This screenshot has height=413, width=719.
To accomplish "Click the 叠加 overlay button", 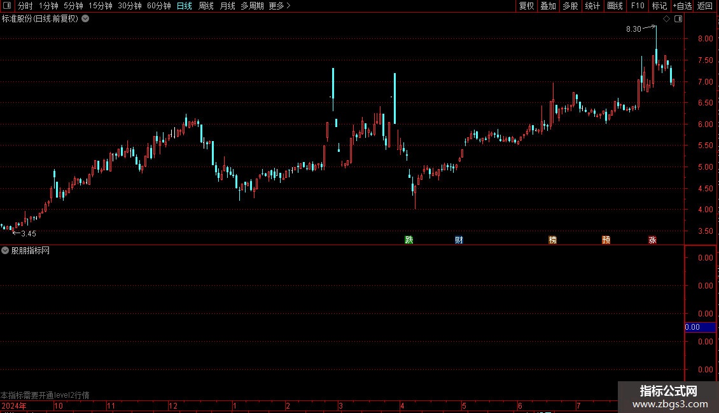I will click(x=548, y=6).
